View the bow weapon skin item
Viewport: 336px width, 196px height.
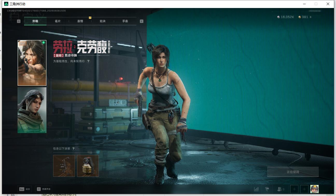pyautogui.click(x=64, y=166)
